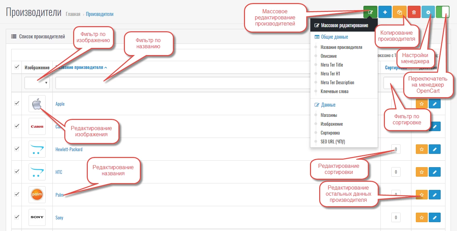Click the Palm manufacturer name link
The height and width of the screenshot is (231, 457).
pyautogui.click(x=60, y=195)
